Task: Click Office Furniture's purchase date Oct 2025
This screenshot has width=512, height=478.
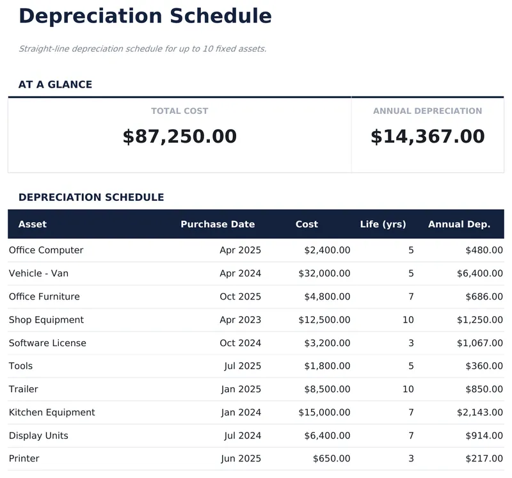Action: click(x=240, y=297)
